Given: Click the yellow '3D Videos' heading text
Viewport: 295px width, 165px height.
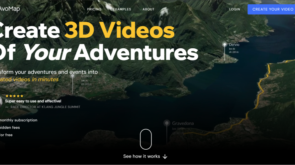Looking at the screenshot, I should click(x=119, y=30).
